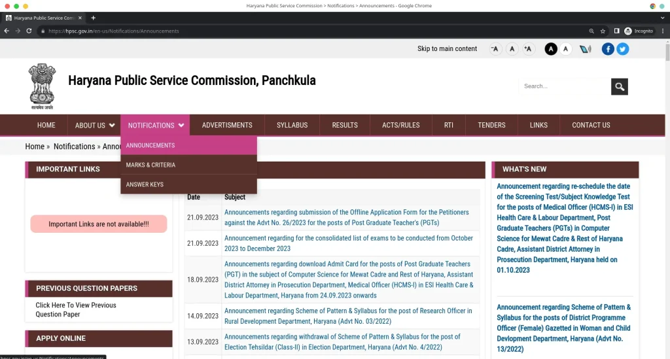The height and width of the screenshot is (359, 670).
Task: Select ANSWER KEYS from dropdown
Action: 189,184
